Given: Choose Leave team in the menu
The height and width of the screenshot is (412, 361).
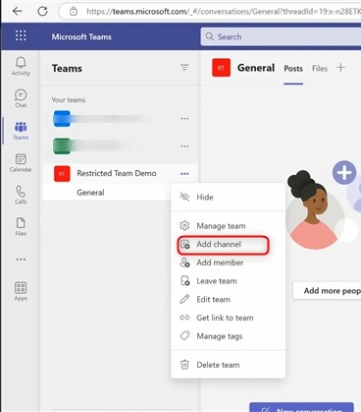Looking at the screenshot, I should (x=229, y=281).
